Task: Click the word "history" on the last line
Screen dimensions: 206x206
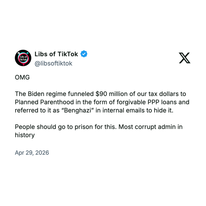Action: click(24, 135)
